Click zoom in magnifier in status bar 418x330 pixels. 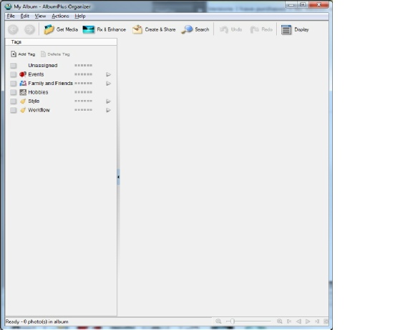(x=279, y=321)
